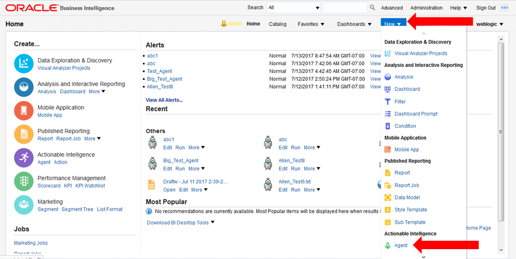The height and width of the screenshot is (259, 516).
Task: Click the Marketing people icon
Action: tap(24, 205)
